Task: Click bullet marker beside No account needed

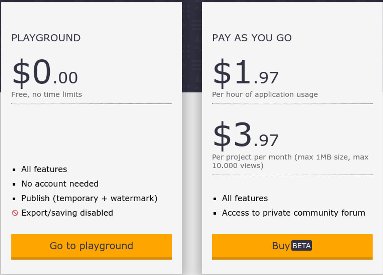Action: point(14,184)
